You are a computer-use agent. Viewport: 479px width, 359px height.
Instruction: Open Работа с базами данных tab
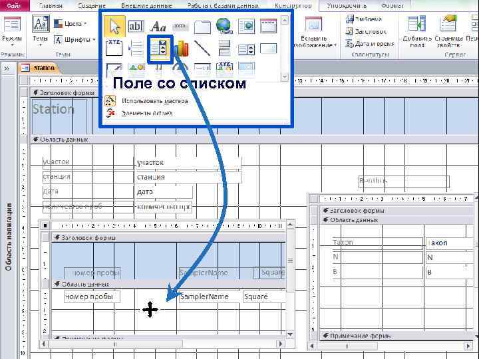tap(223, 5)
